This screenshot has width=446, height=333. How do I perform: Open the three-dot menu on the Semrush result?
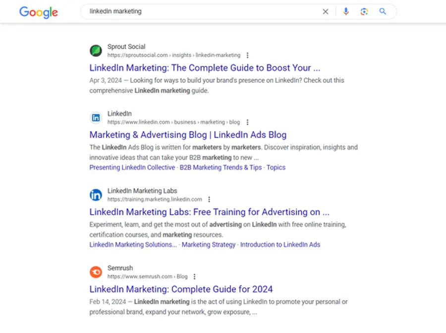click(194, 277)
